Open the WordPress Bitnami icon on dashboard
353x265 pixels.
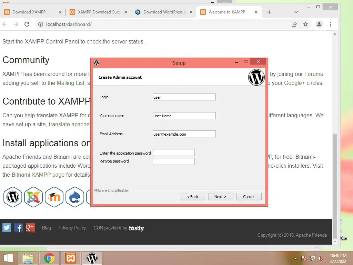pyautogui.click(x=13, y=197)
